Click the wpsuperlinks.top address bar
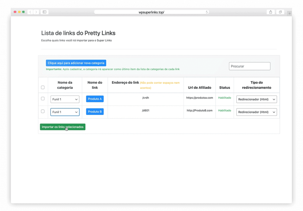 tap(151, 12)
